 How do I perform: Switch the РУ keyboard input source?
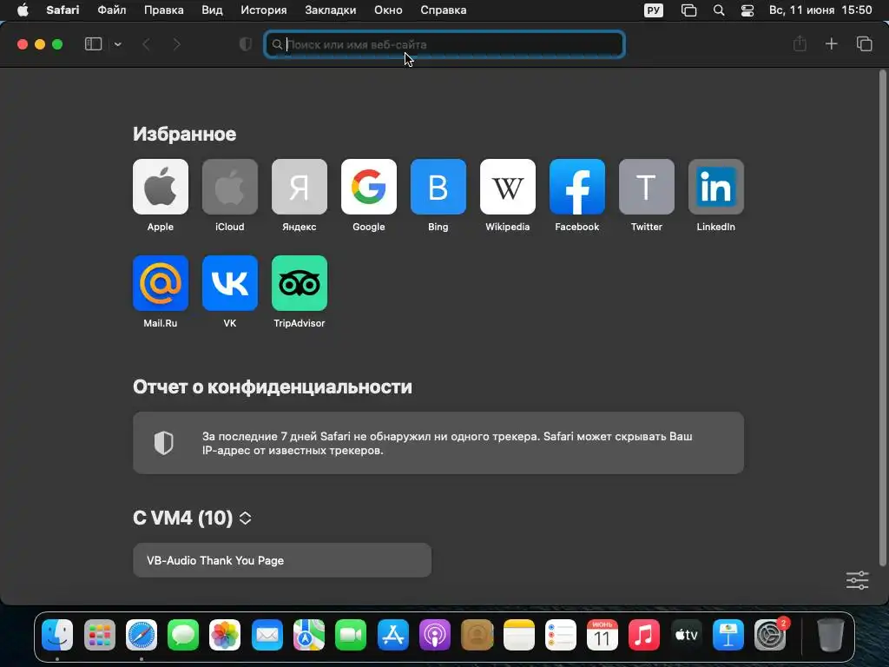[x=654, y=10]
